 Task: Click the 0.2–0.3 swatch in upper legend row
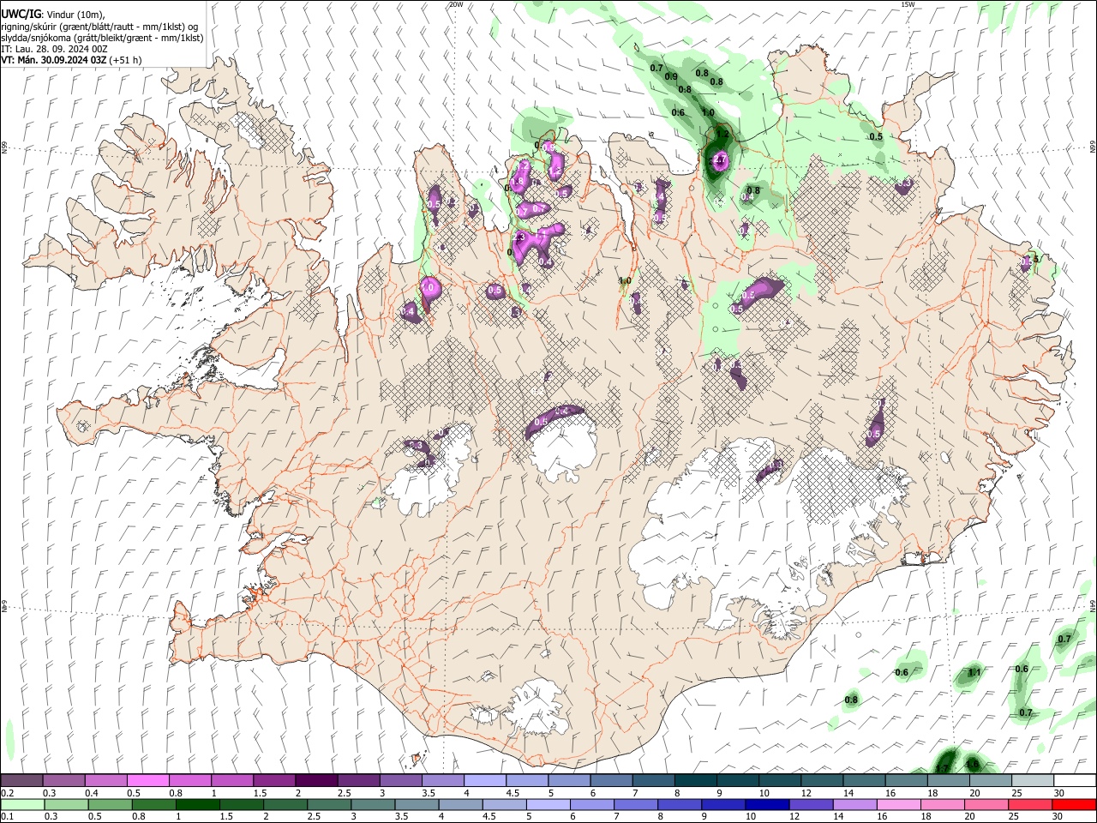21,780
